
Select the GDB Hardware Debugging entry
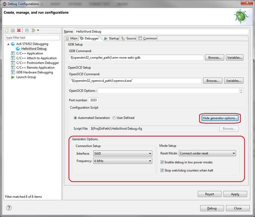34,72
